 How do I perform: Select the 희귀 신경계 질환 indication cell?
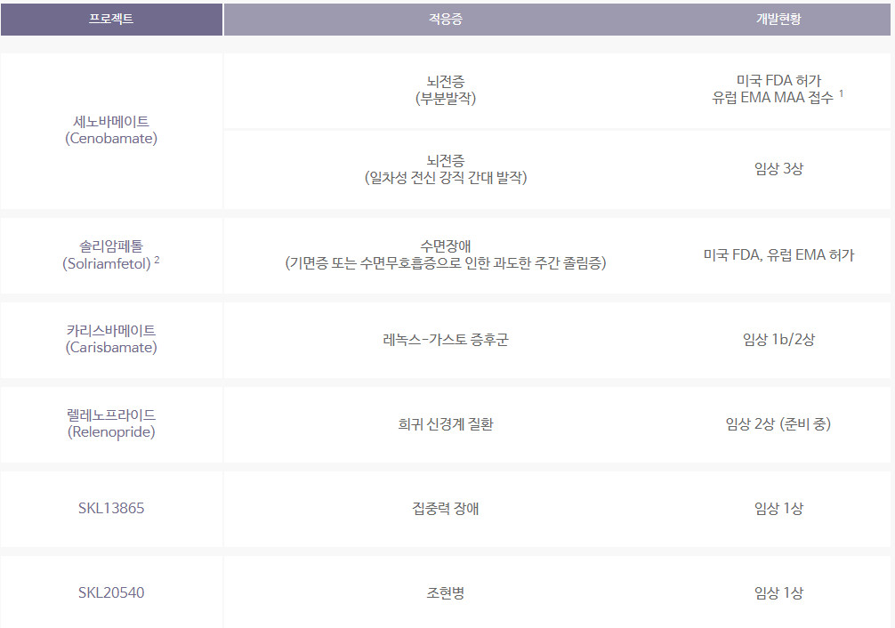(445, 424)
